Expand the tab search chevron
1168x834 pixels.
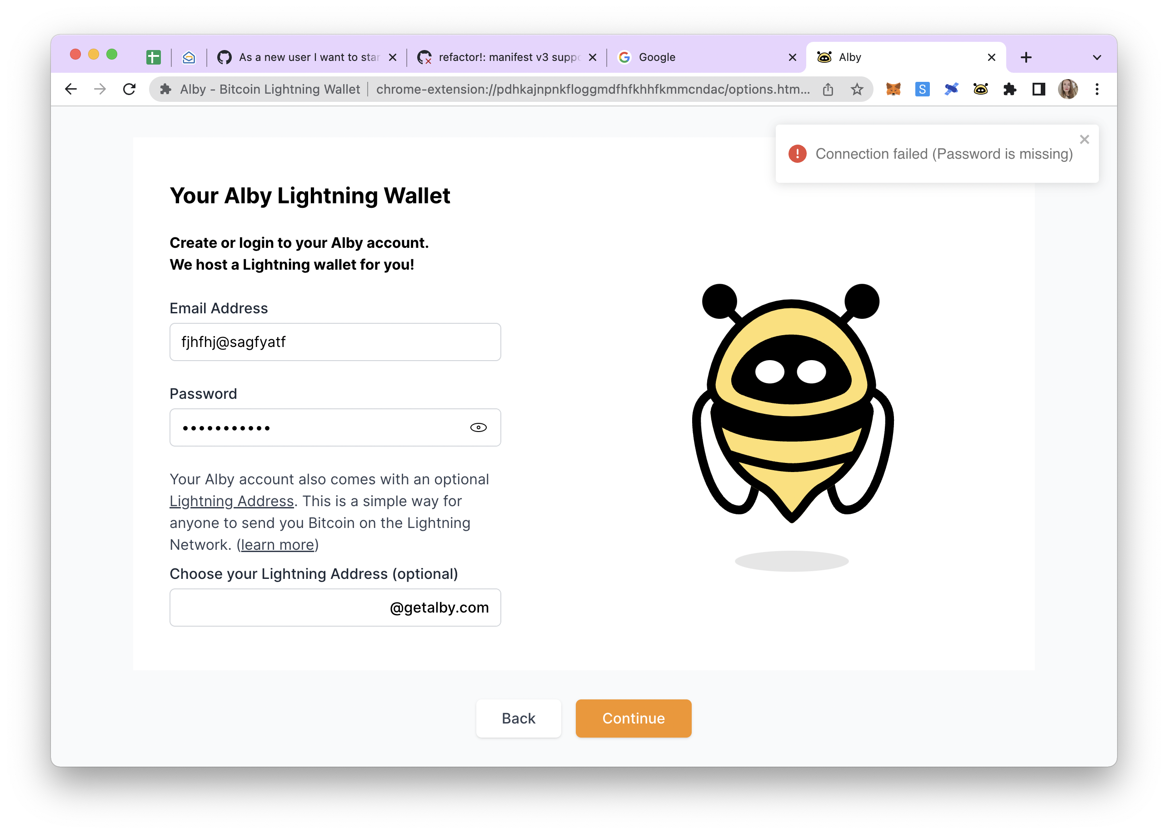[x=1097, y=57]
